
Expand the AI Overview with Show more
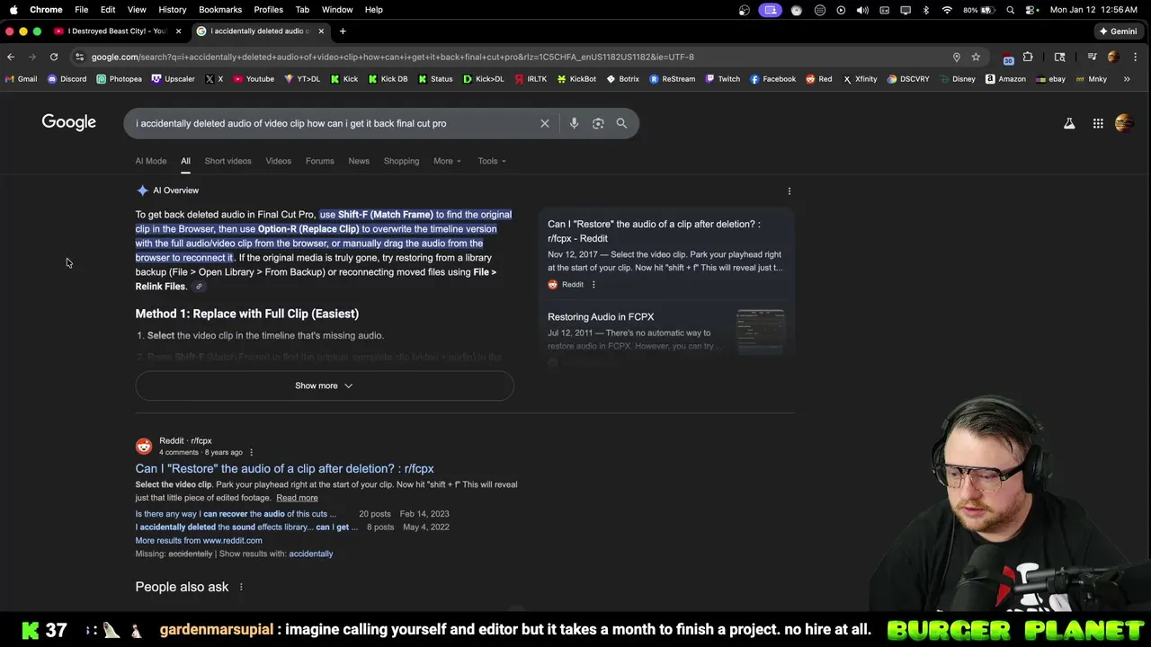click(x=324, y=386)
